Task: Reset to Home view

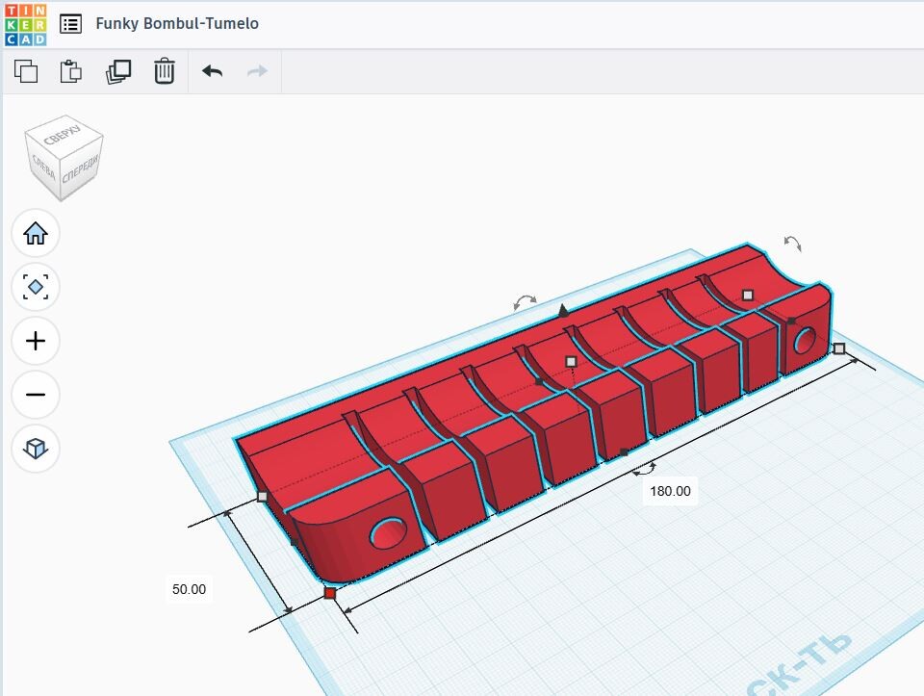Action: pyautogui.click(x=36, y=233)
